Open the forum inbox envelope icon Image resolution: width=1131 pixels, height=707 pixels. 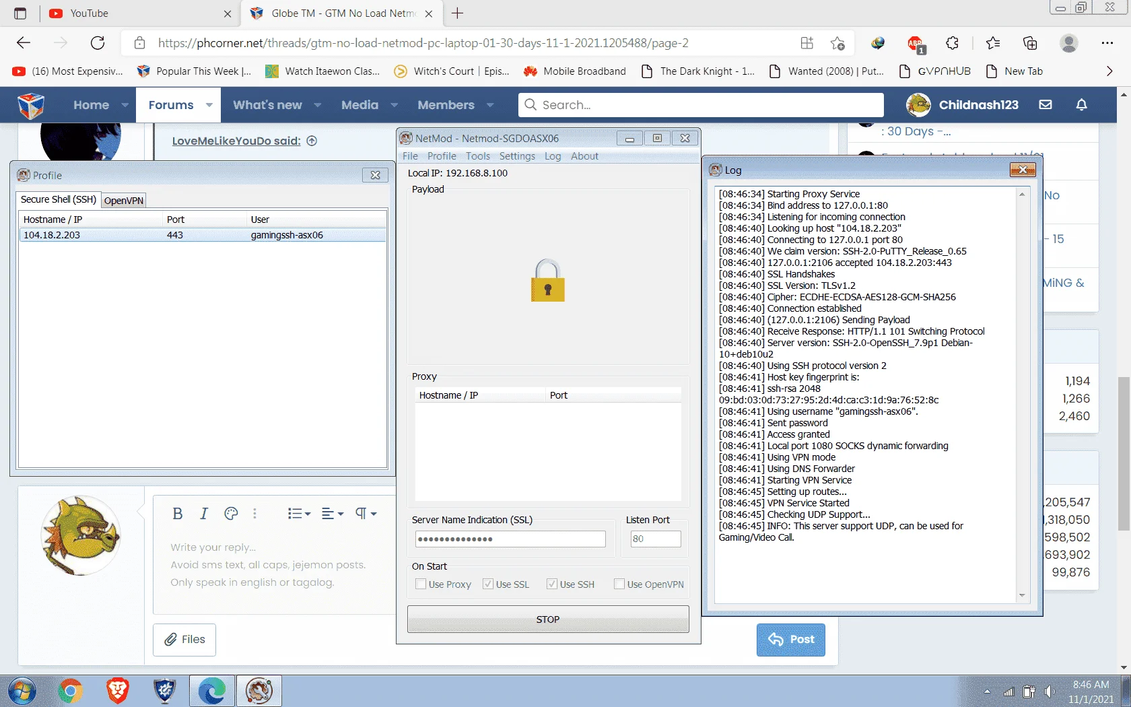[1046, 105]
